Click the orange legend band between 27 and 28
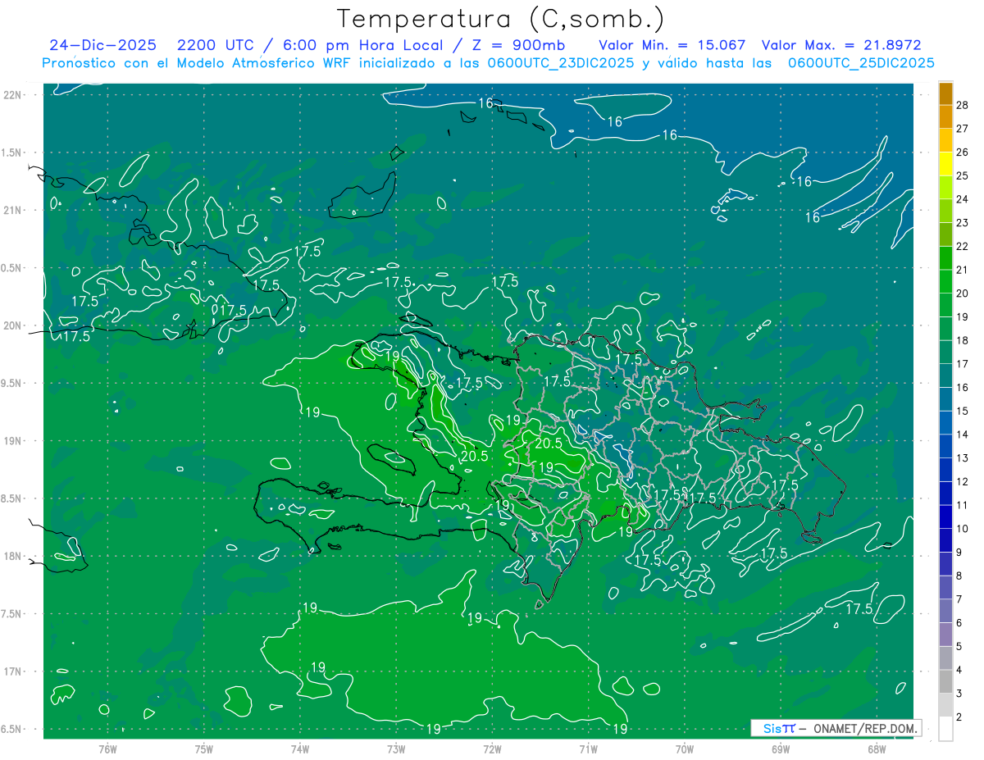 [x=945, y=116]
